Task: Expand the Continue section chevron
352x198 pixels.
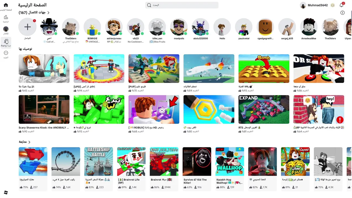Action: [x=29, y=142]
